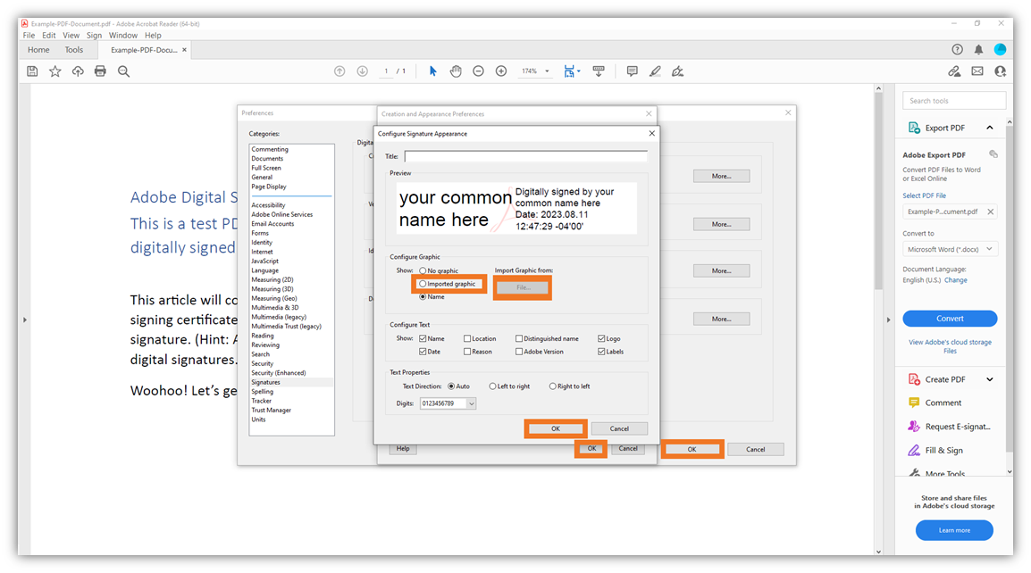Image resolution: width=1031 pixels, height=573 pixels.
Task: Uncheck the Date checkbox
Action: 423,352
